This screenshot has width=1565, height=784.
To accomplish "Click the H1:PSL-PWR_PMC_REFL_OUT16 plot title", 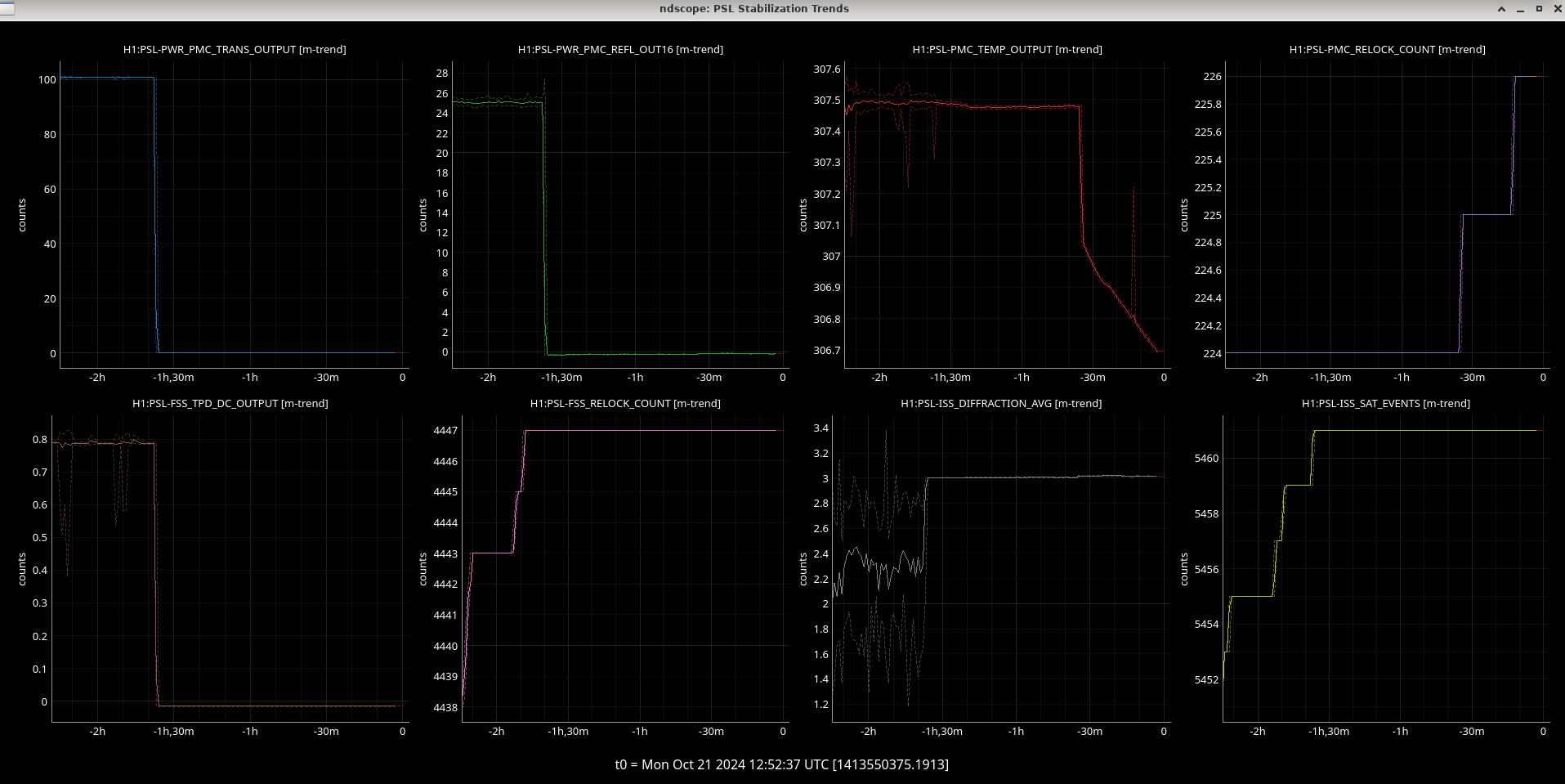I will [x=620, y=49].
